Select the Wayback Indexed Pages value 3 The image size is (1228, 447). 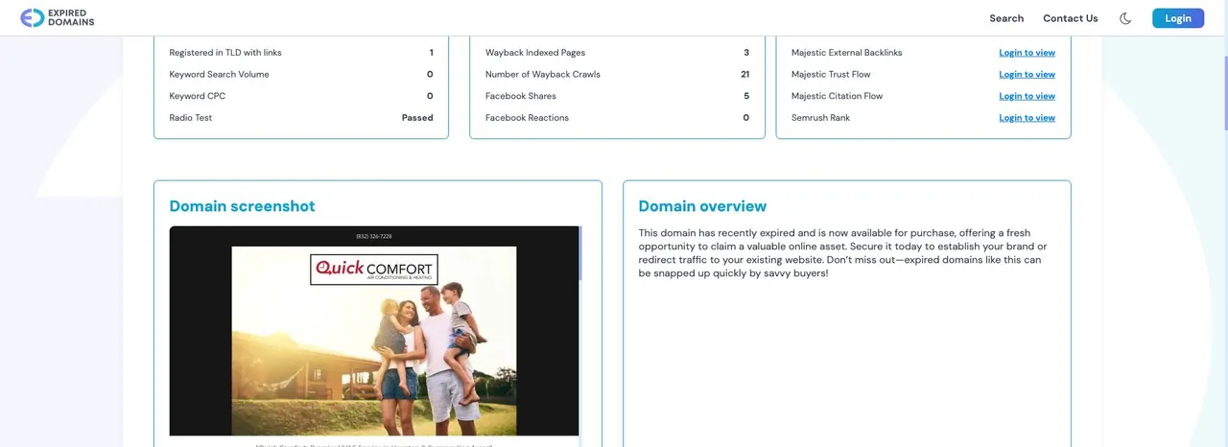[x=746, y=53]
